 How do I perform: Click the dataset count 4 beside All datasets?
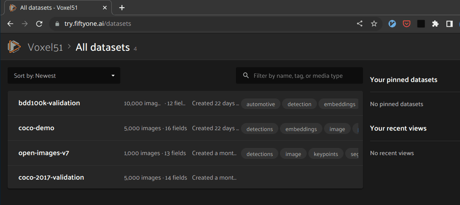135,49
